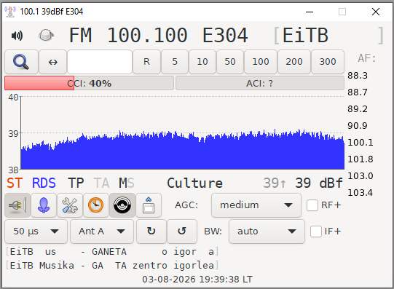
Task: Open settings with the wrench-and-screwdriver icon
Action: pos(70,205)
